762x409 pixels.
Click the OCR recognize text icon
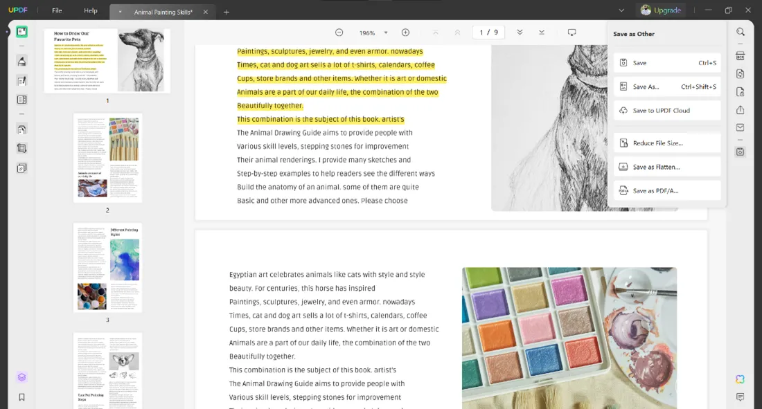point(740,56)
